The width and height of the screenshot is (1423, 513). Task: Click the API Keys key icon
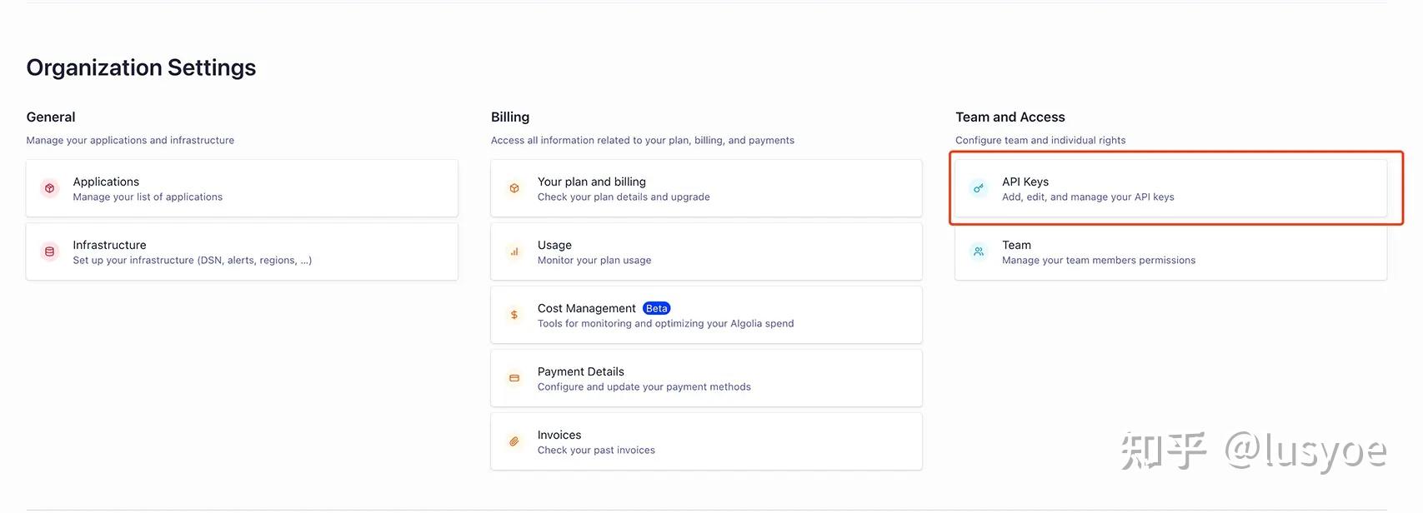[x=978, y=187]
